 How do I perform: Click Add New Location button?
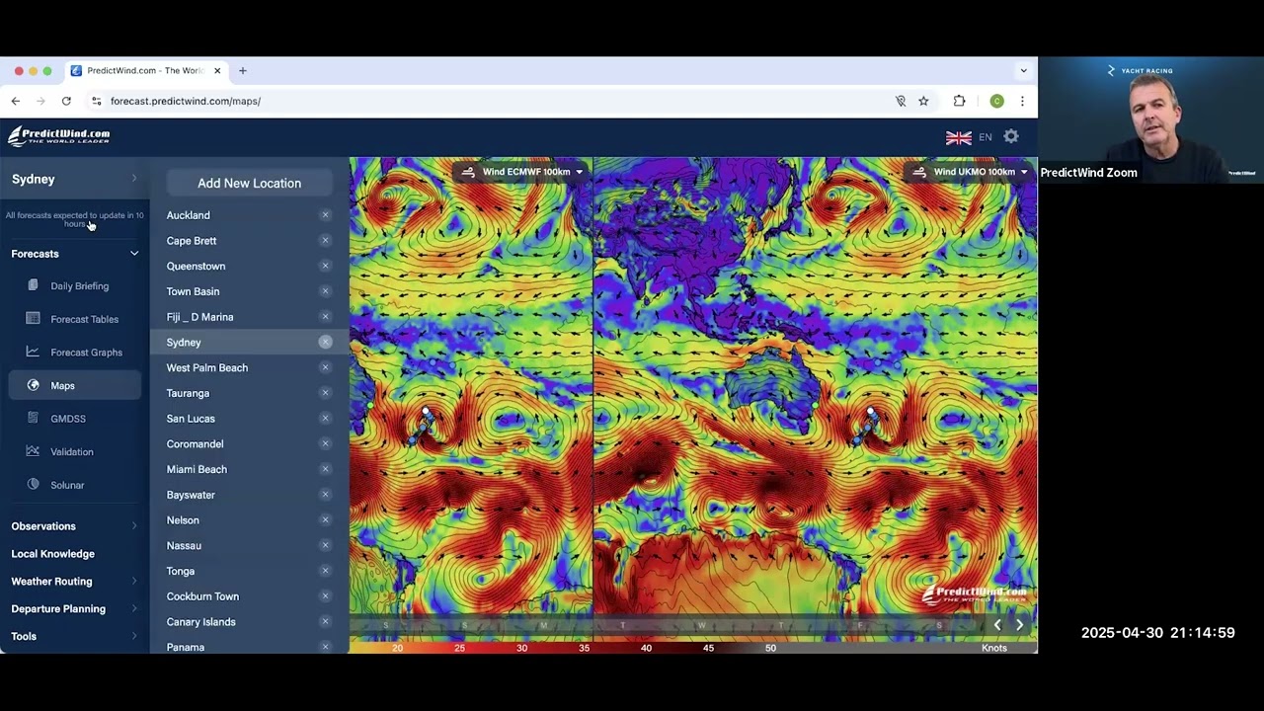249,183
